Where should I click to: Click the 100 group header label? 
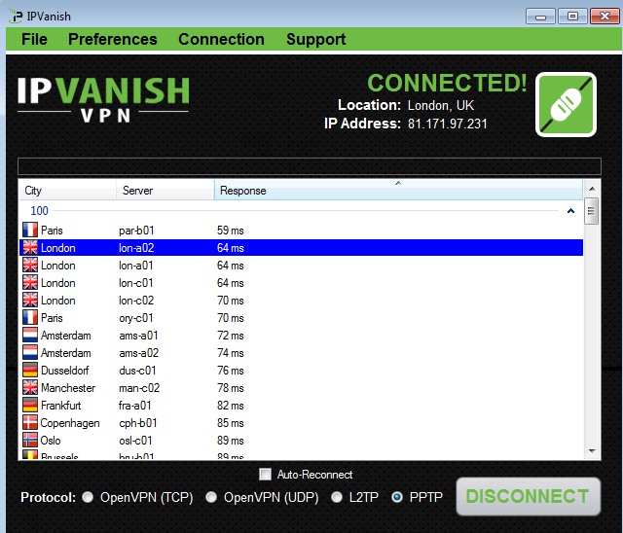[x=39, y=211]
